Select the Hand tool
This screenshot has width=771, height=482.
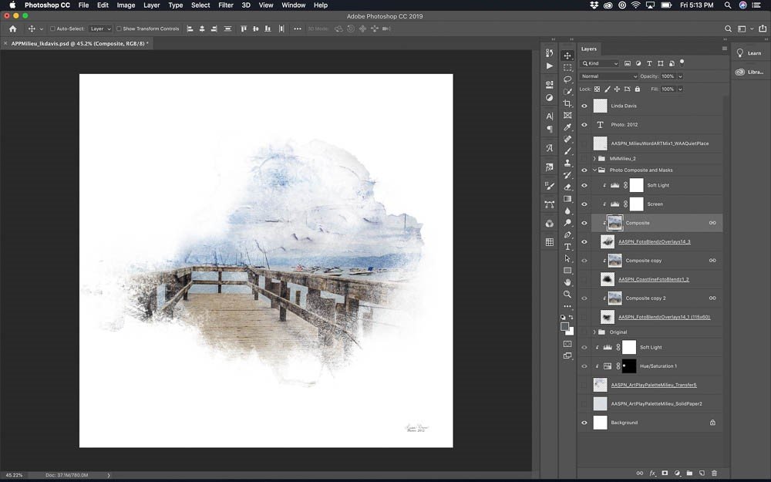pos(567,282)
